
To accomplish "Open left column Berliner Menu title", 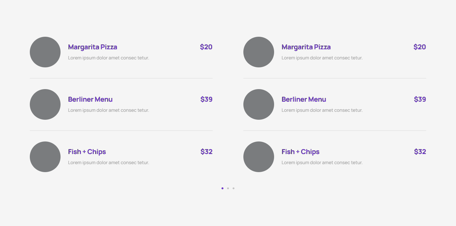I will pyautogui.click(x=90, y=100).
